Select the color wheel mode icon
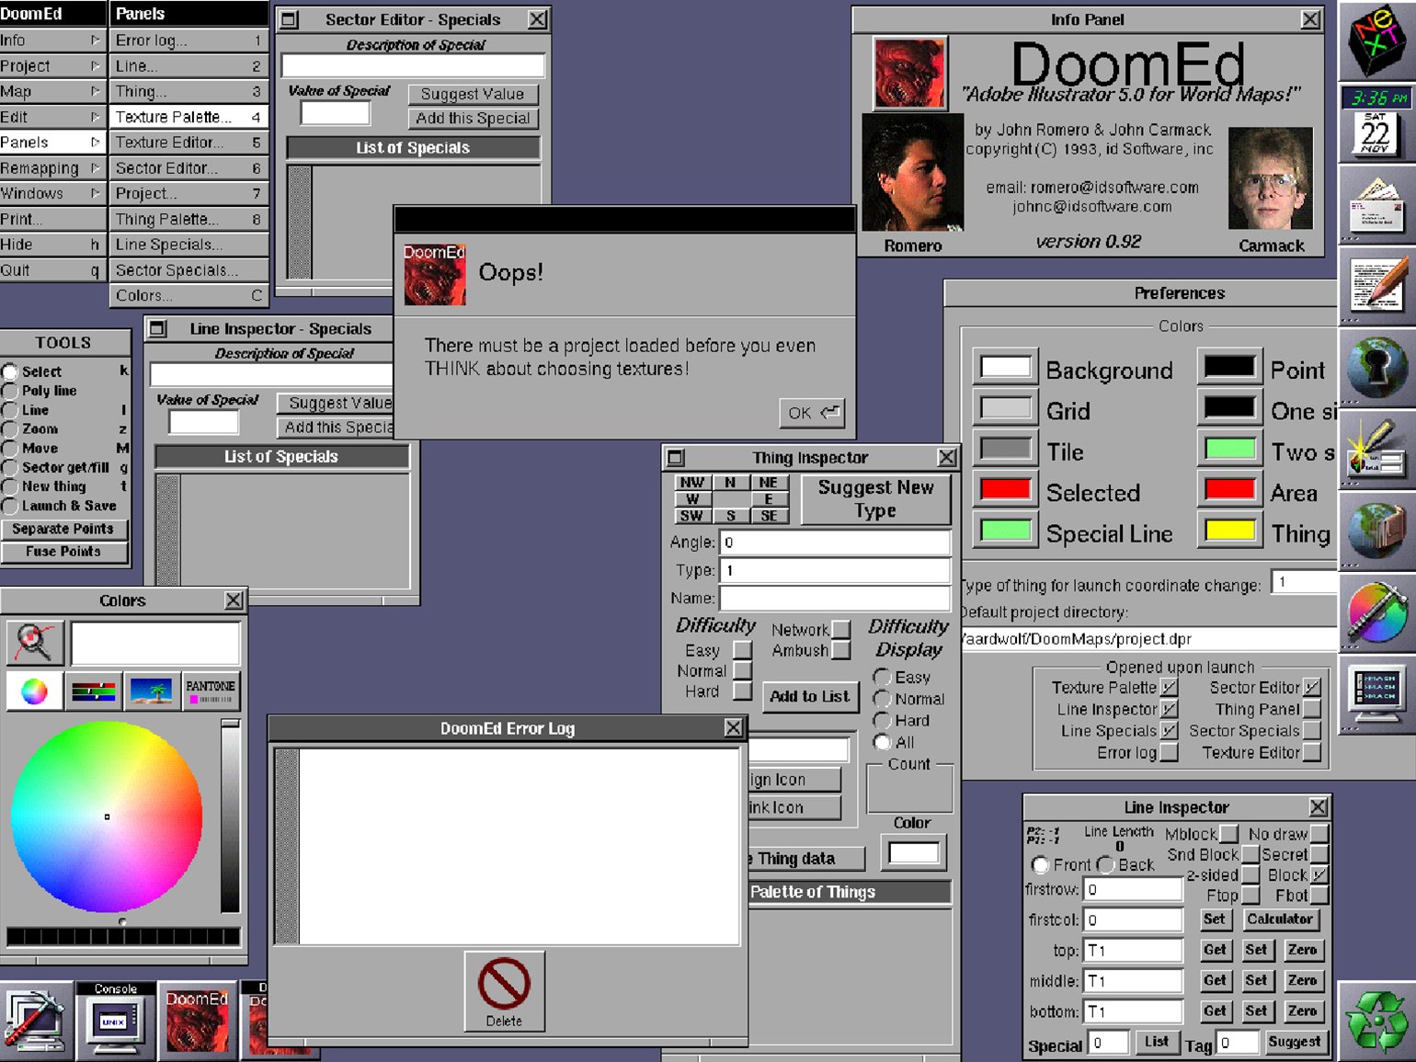Viewport: 1416px width, 1062px height. click(35, 691)
